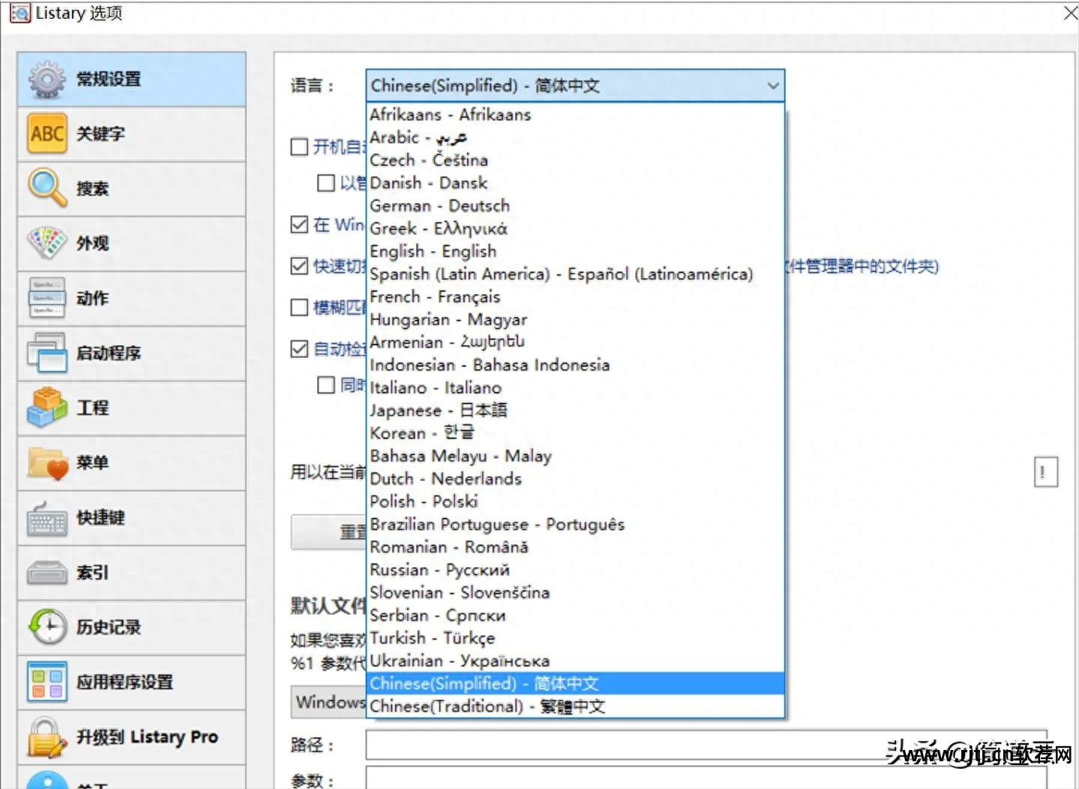
Task: Uncheck the 快速切 checkbox
Action: click(x=299, y=265)
